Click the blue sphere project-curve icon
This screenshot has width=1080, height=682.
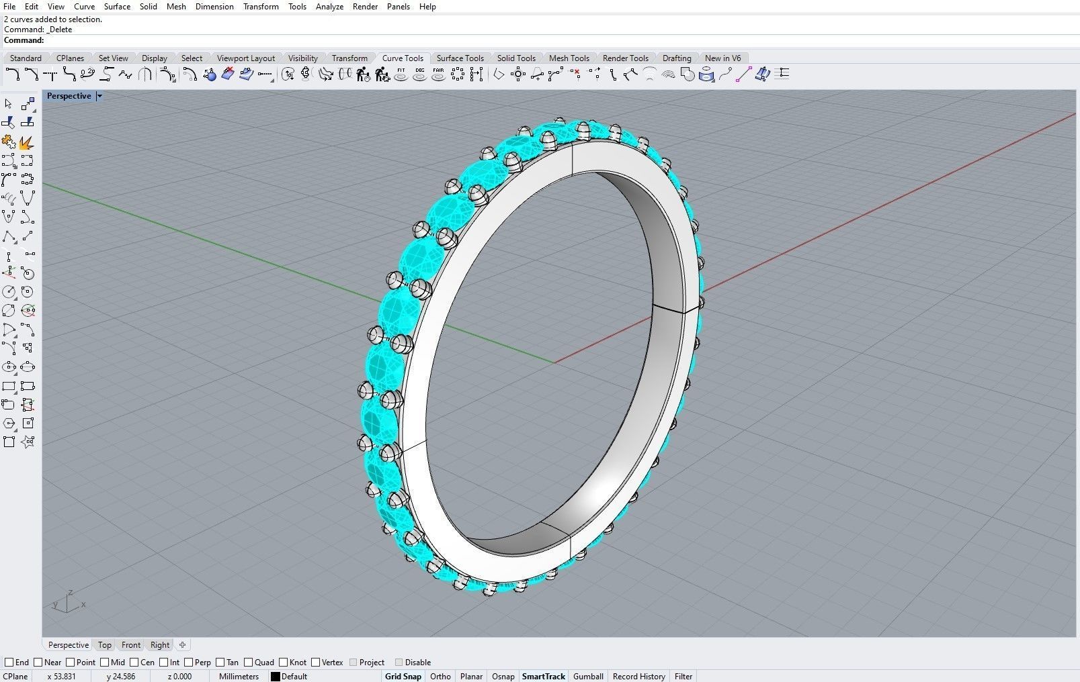click(210, 74)
